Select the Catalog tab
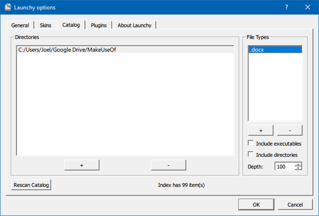319x216 pixels. click(71, 25)
